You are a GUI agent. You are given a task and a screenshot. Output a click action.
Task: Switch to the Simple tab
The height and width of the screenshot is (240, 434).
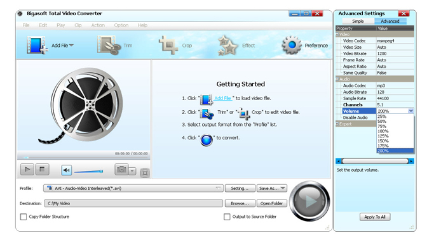358,22
